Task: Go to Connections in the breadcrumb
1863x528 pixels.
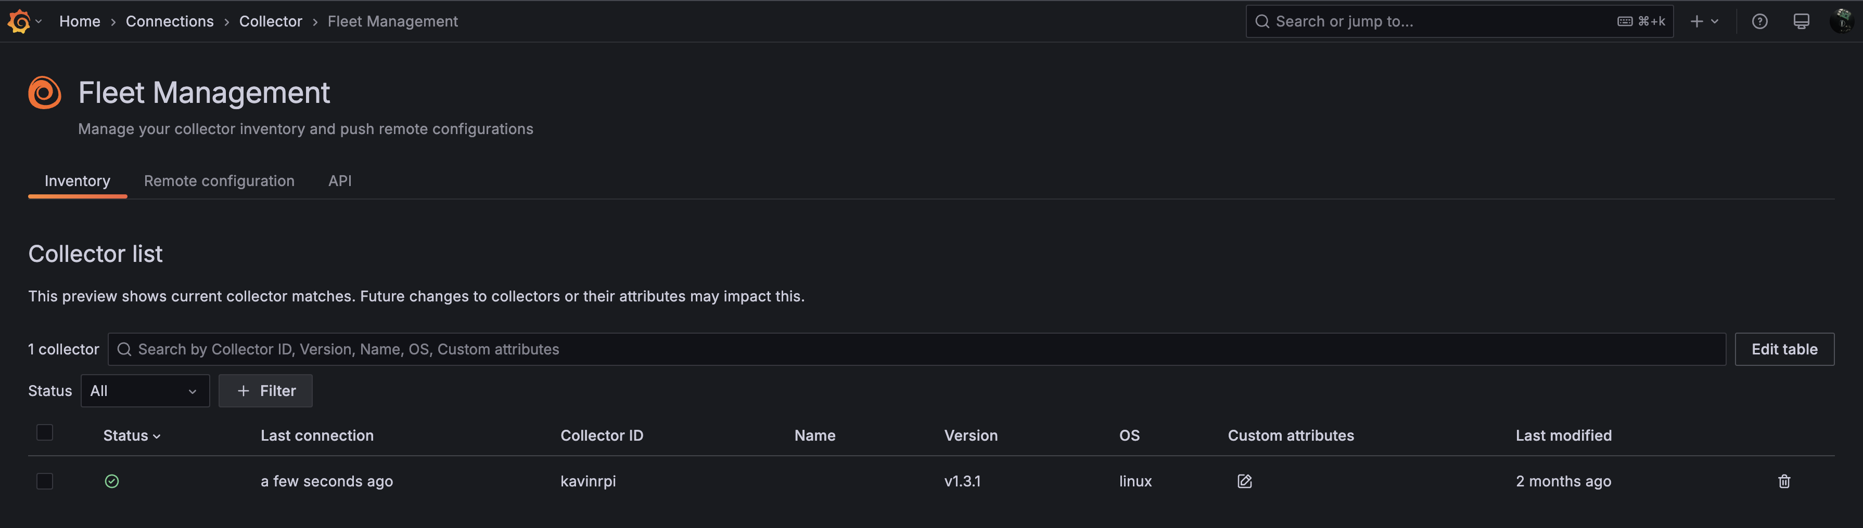Action: (x=170, y=22)
